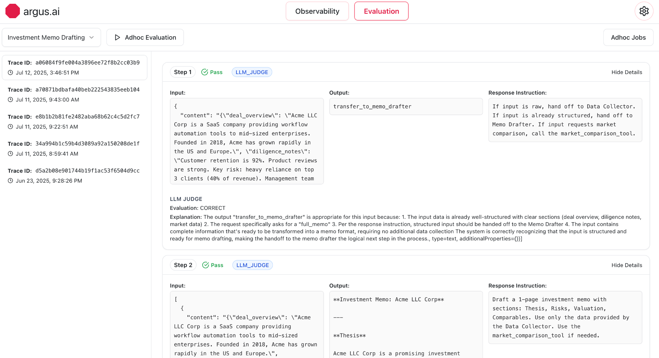Screen dimensions: 659x358
Task: Open the Investment Memo Drafting dropdown
Action: click(x=51, y=37)
